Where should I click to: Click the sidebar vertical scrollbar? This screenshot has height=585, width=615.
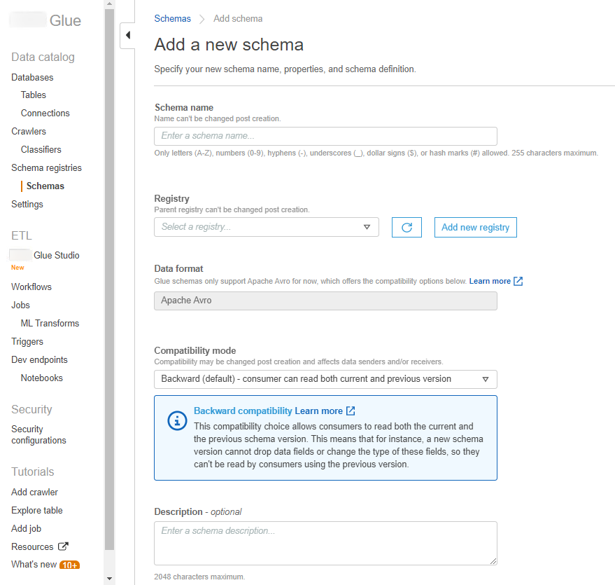[109, 280]
